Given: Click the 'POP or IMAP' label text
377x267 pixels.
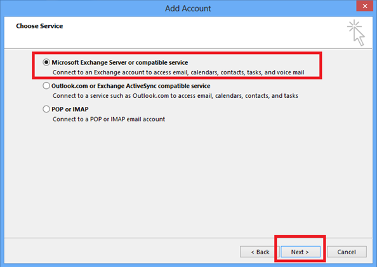Looking at the screenshot, I should (x=70, y=109).
